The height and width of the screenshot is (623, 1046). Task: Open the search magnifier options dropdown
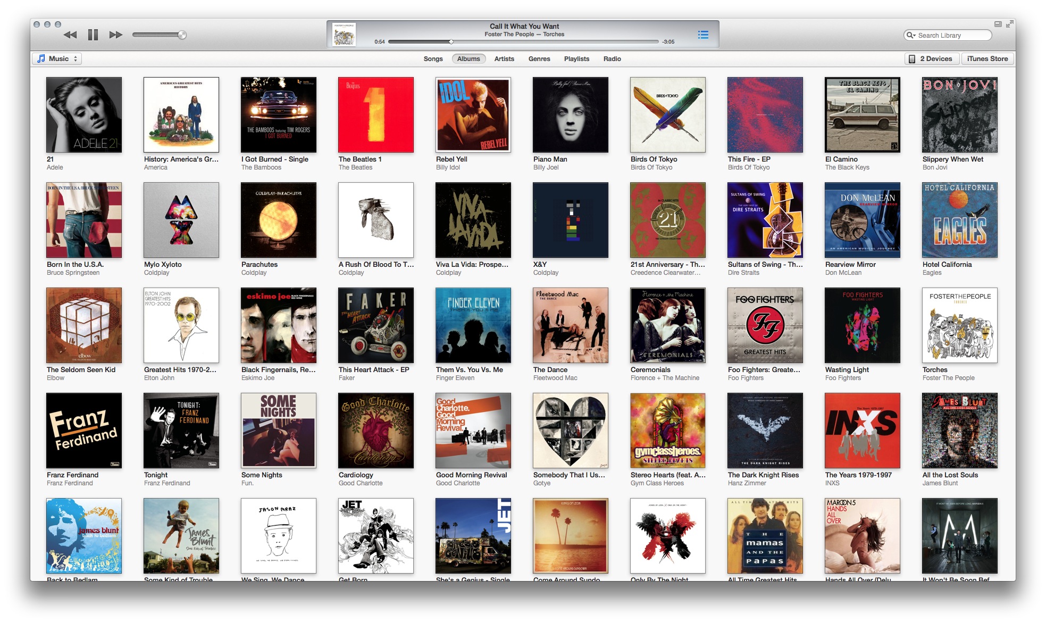911,35
